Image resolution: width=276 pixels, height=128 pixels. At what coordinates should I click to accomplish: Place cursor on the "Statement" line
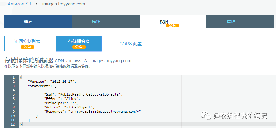click(x=42, y=86)
